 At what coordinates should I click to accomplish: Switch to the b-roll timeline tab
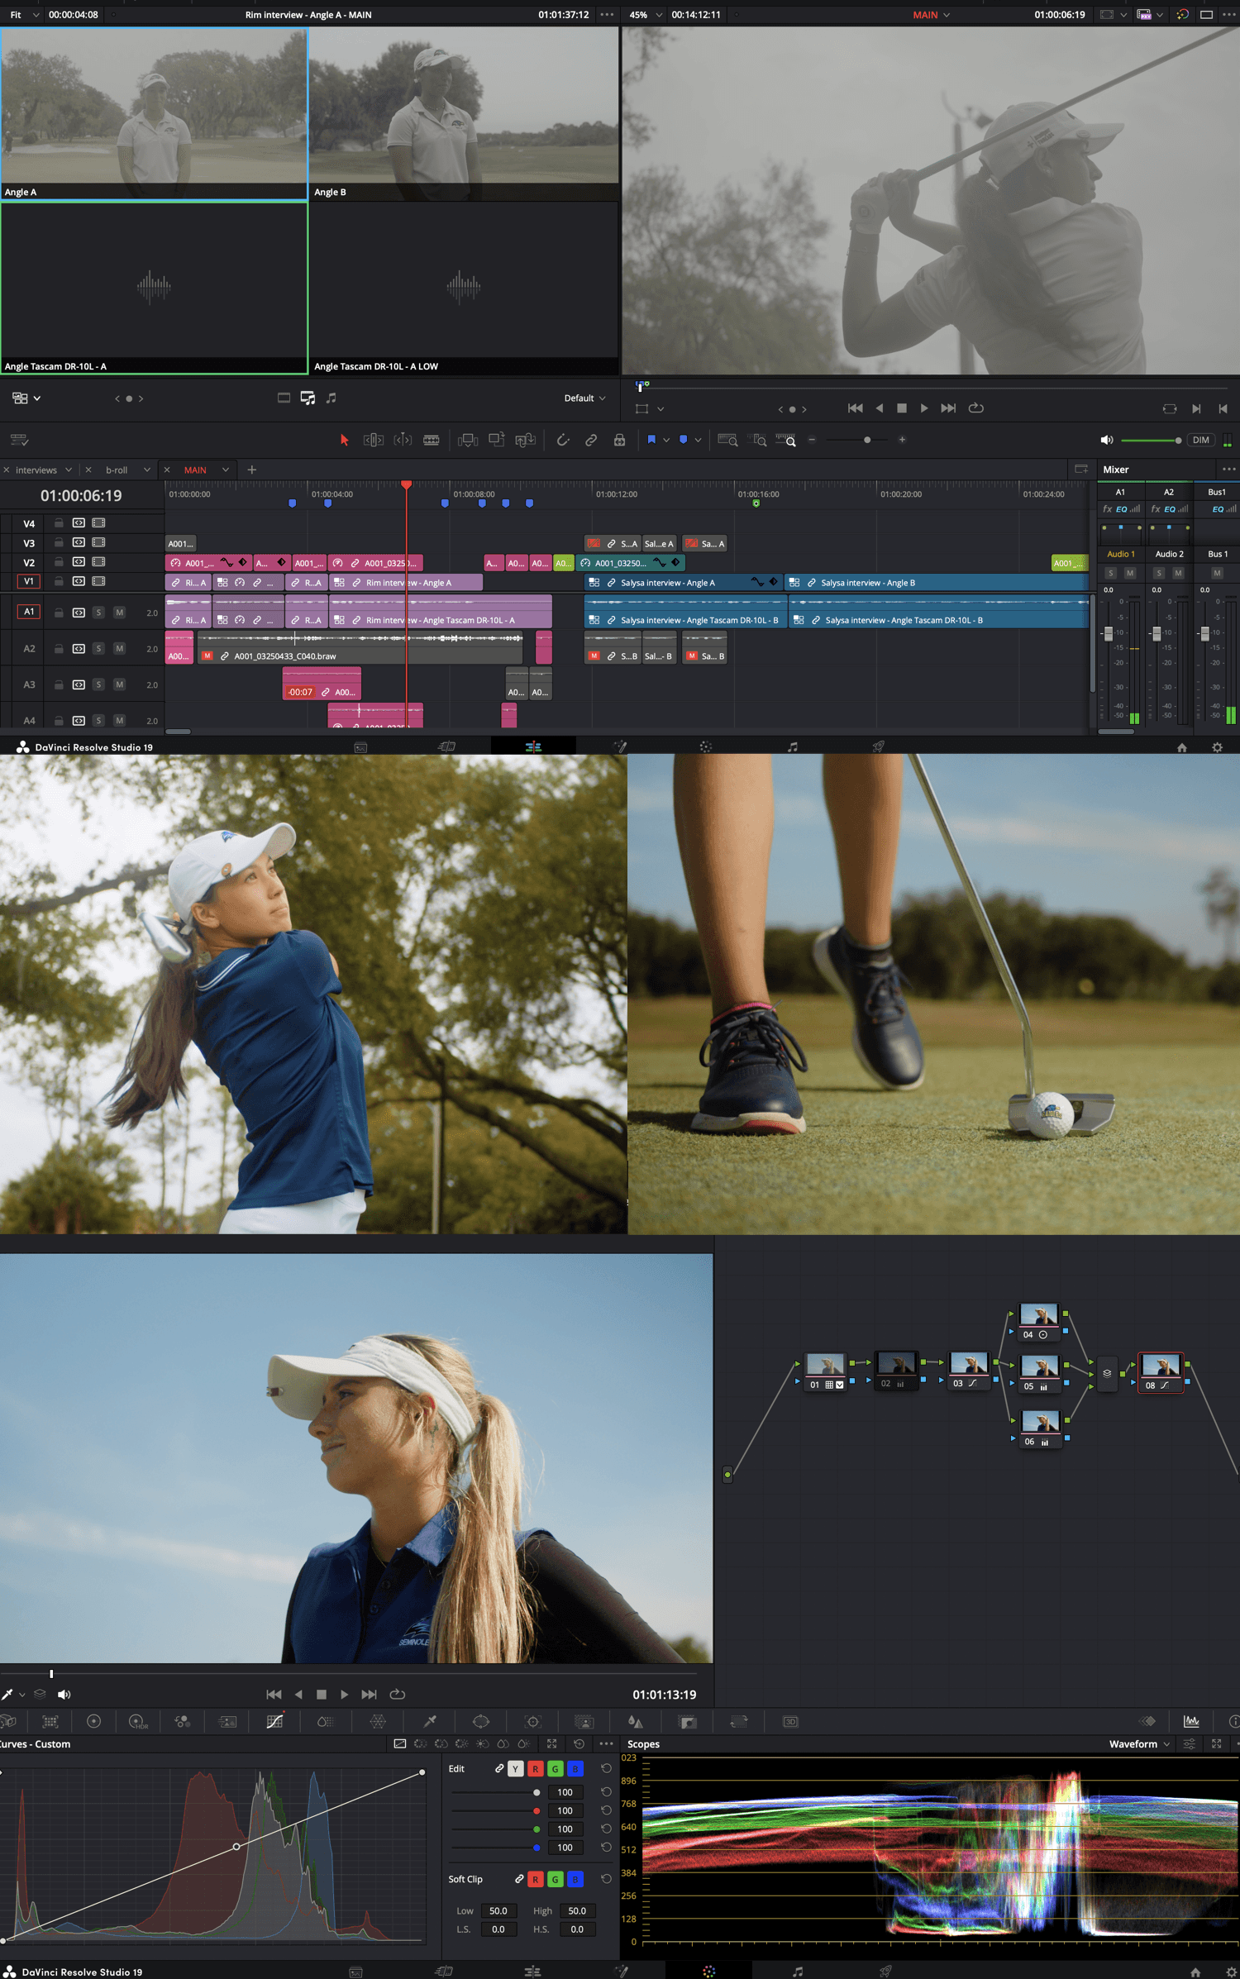click(117, 470)
